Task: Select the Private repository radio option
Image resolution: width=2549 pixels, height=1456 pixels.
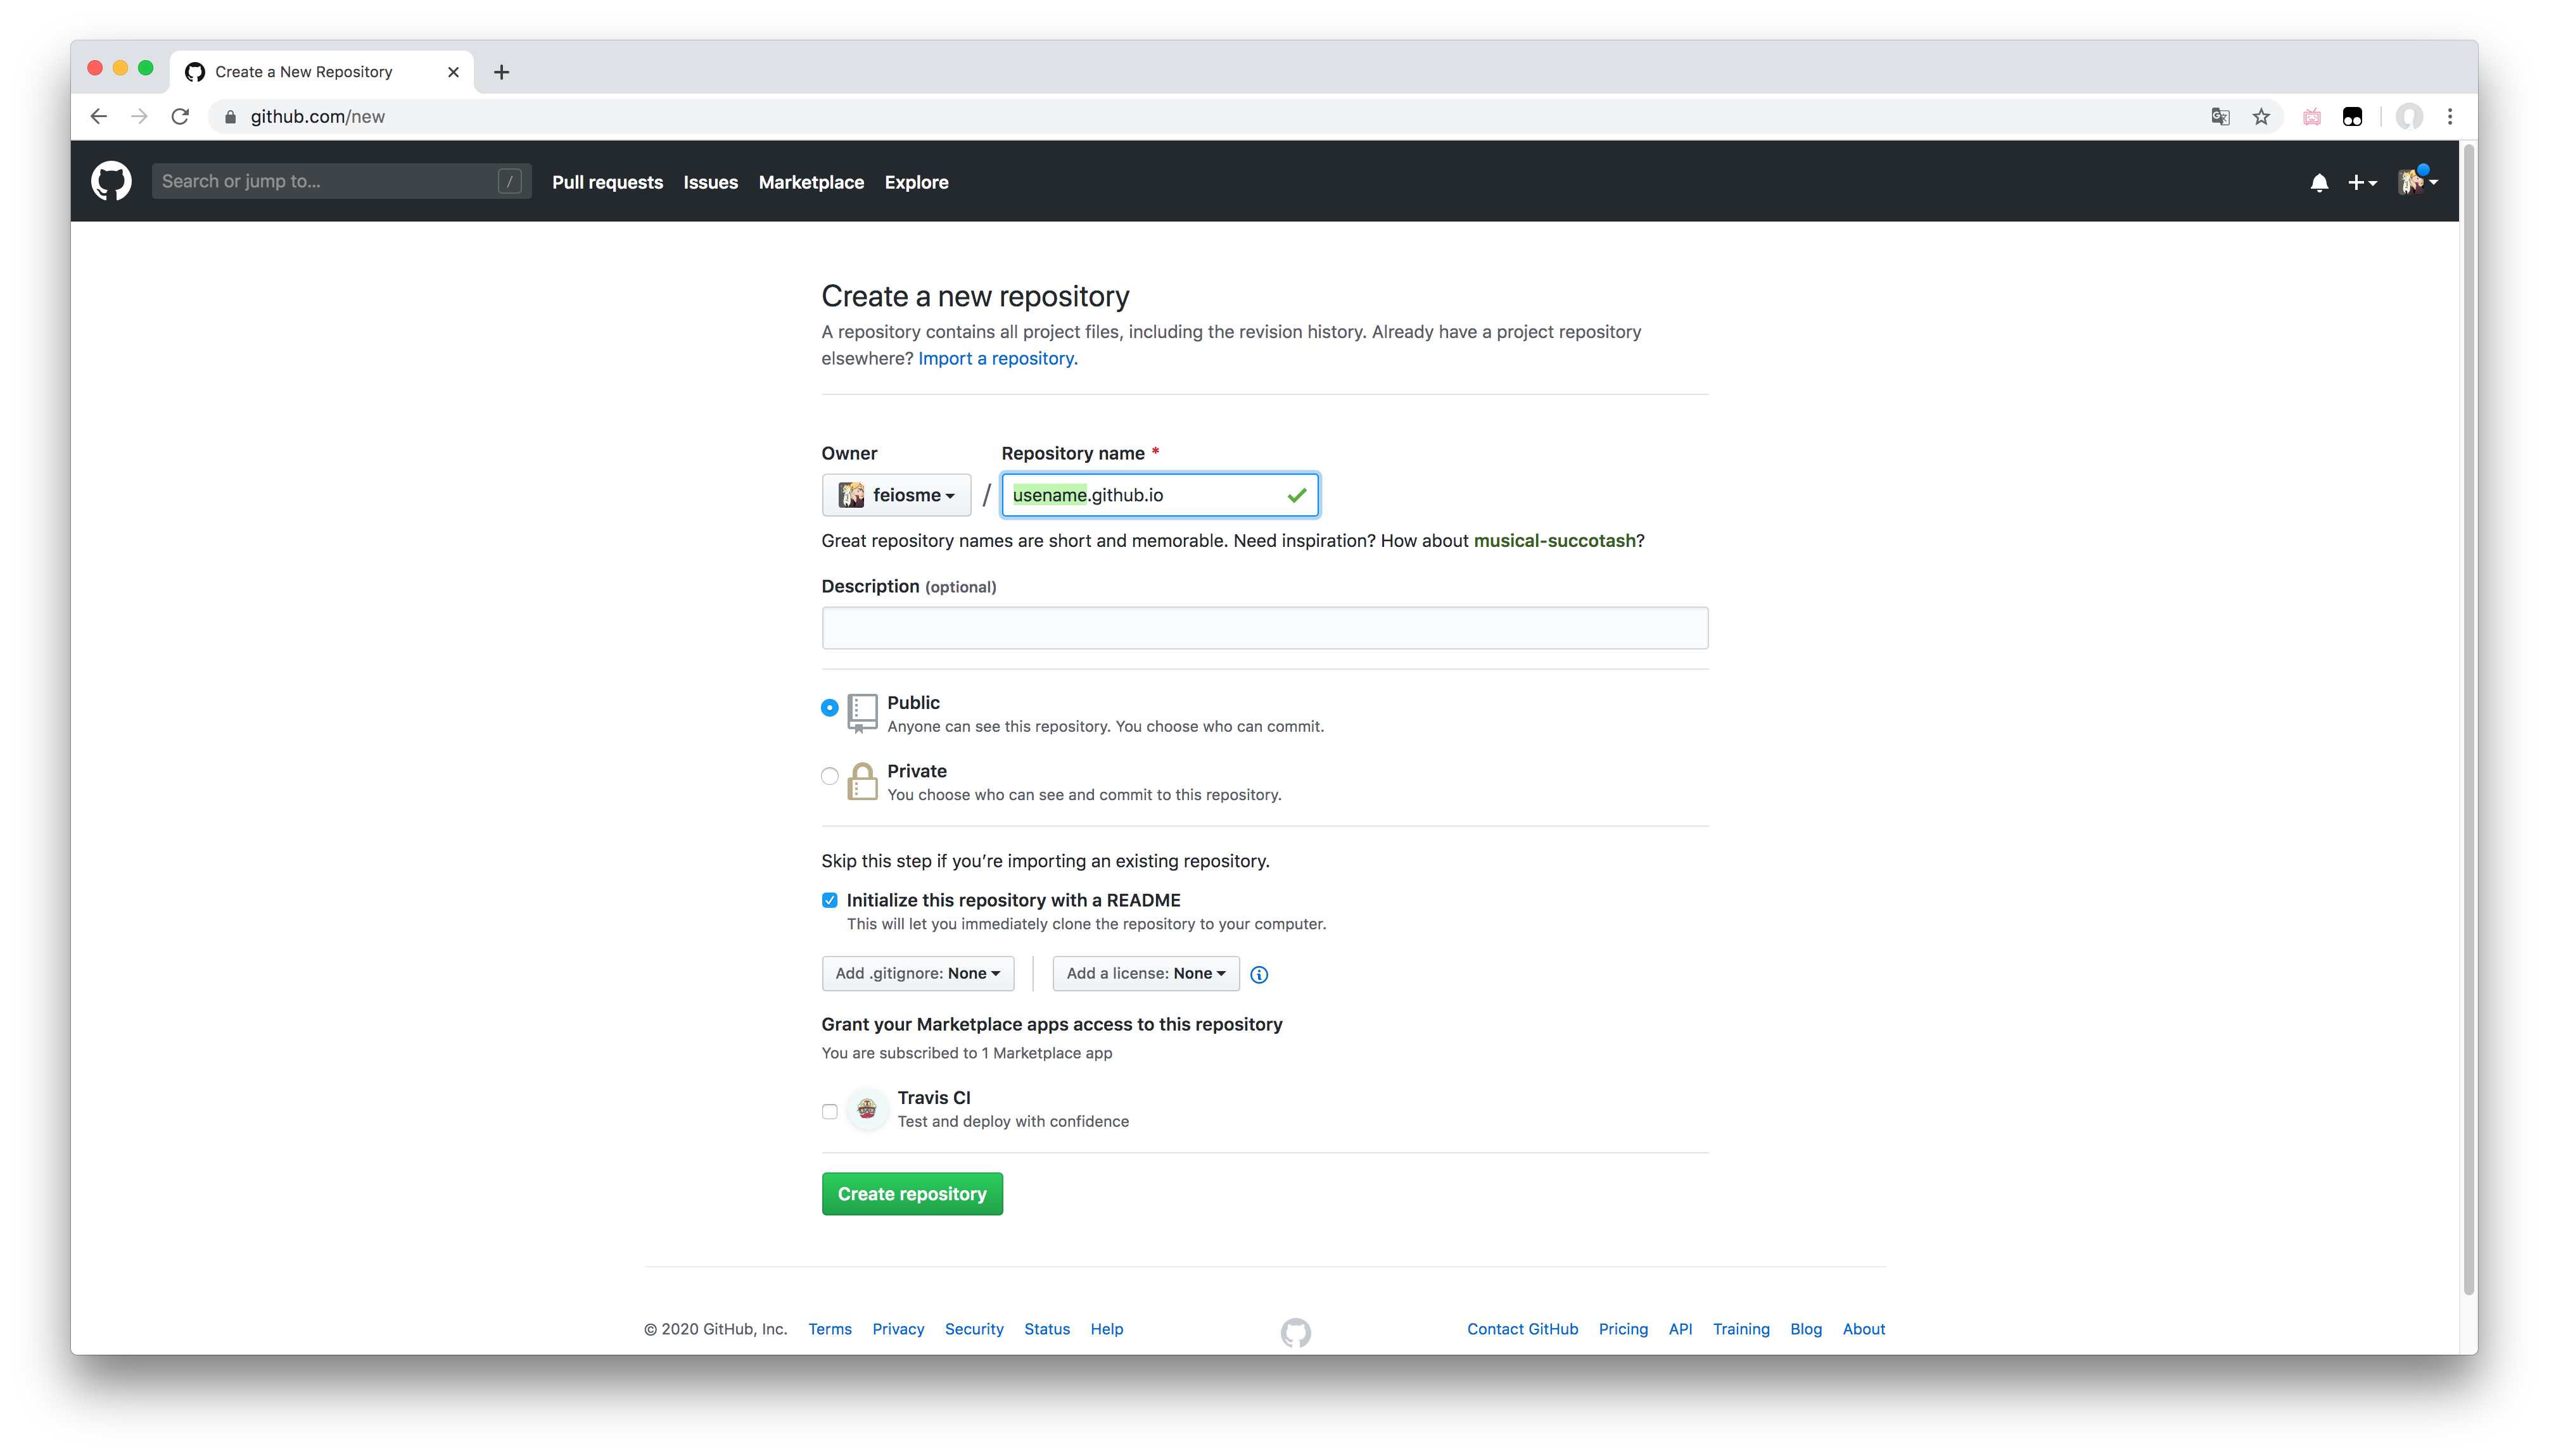Action: 829,776
